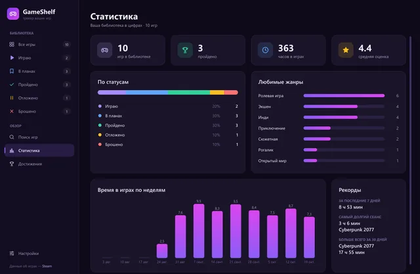Click the Сюжетная genre label
Viewport: 420px width, 274px height.
click(x=268, y=139)
